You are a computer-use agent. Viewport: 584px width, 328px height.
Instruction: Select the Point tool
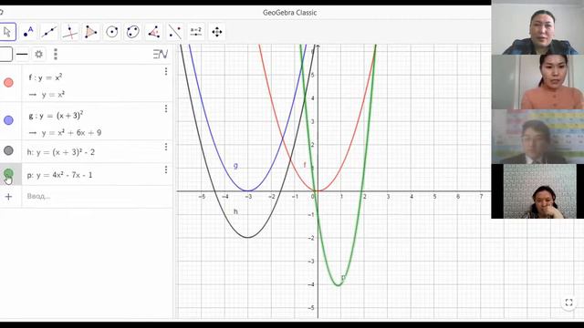28,32
